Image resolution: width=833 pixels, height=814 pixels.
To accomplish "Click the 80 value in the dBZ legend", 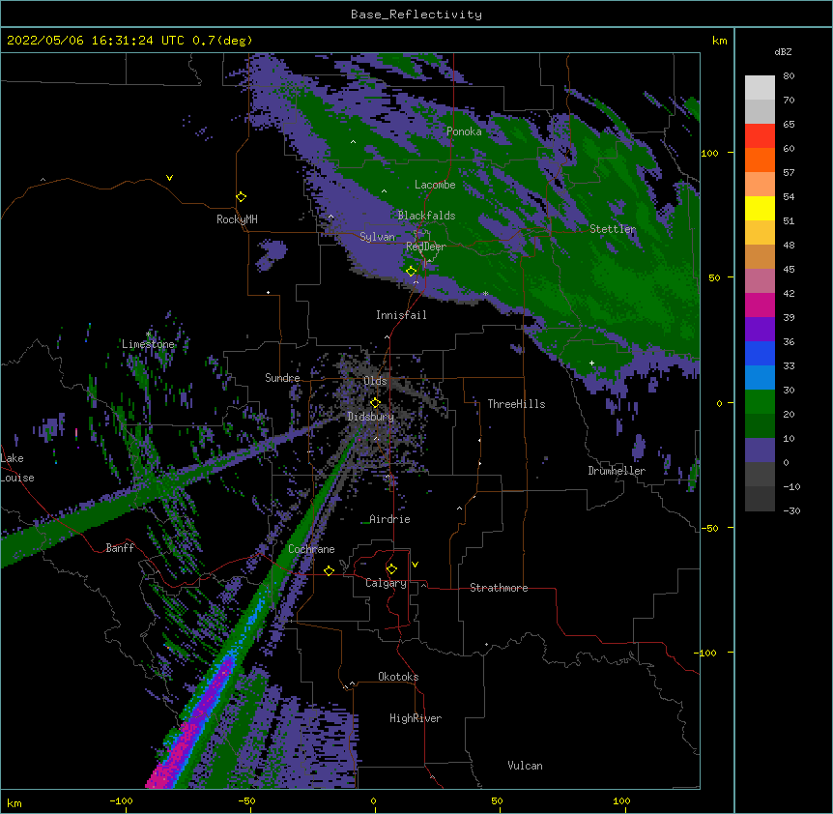I will coord(789,76).
